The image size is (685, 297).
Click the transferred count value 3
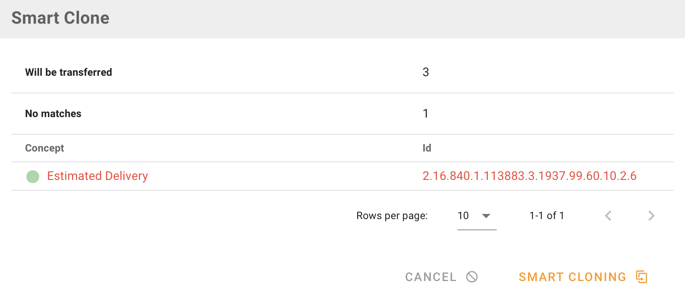pyautogui.click(x=426, y=72)
